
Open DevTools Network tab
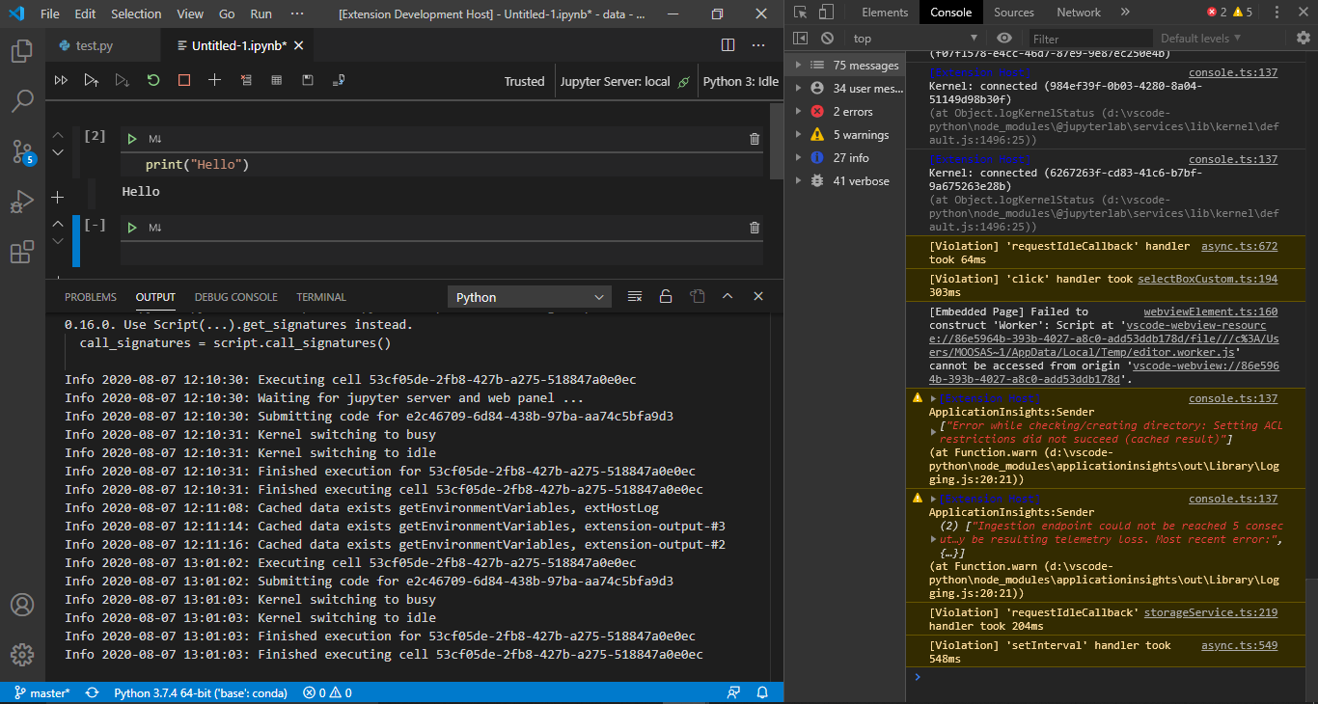(1079, 13)
